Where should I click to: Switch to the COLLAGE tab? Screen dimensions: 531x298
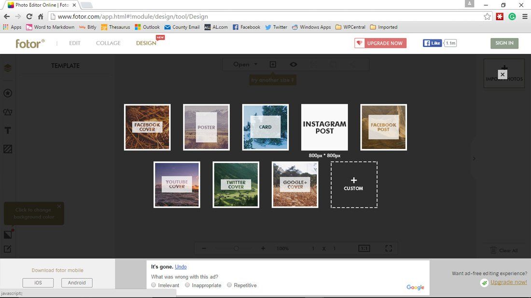pos(108,43)
